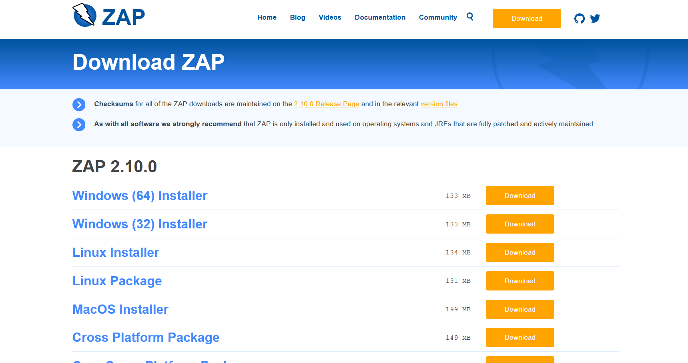This screenshot has width=688, height=363.
Task: Open the Windows (64) Installer link
Action: [x=140, y=196]
